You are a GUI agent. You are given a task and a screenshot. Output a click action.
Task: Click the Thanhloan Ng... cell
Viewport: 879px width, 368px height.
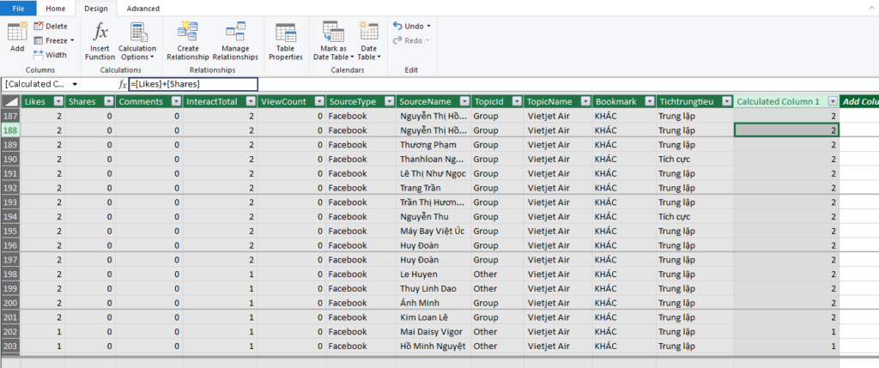(433, 159)
